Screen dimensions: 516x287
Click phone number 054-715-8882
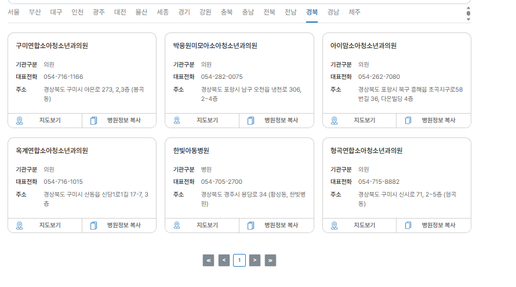point(379,181)
